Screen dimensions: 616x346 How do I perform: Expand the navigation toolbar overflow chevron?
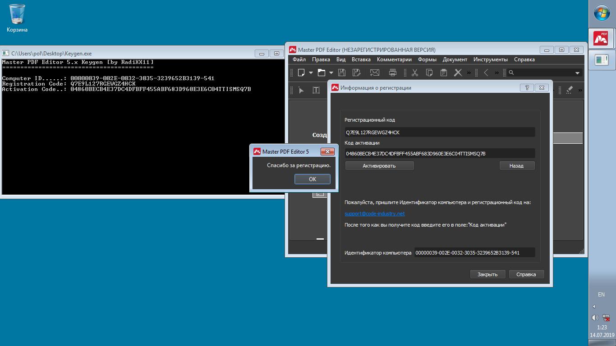click(x=497, y=73)
